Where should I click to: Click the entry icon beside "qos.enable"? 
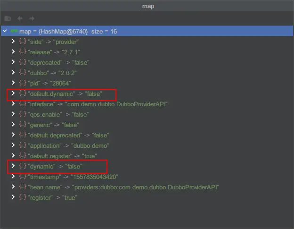[x=23, y=114]
